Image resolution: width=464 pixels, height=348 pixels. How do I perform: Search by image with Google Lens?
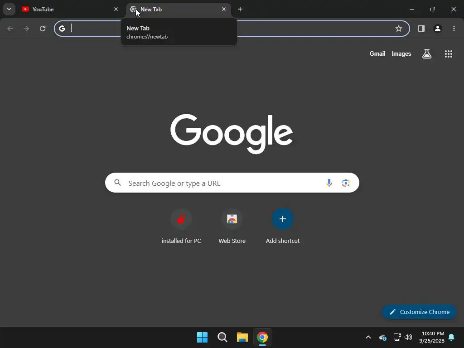(346, 183)
